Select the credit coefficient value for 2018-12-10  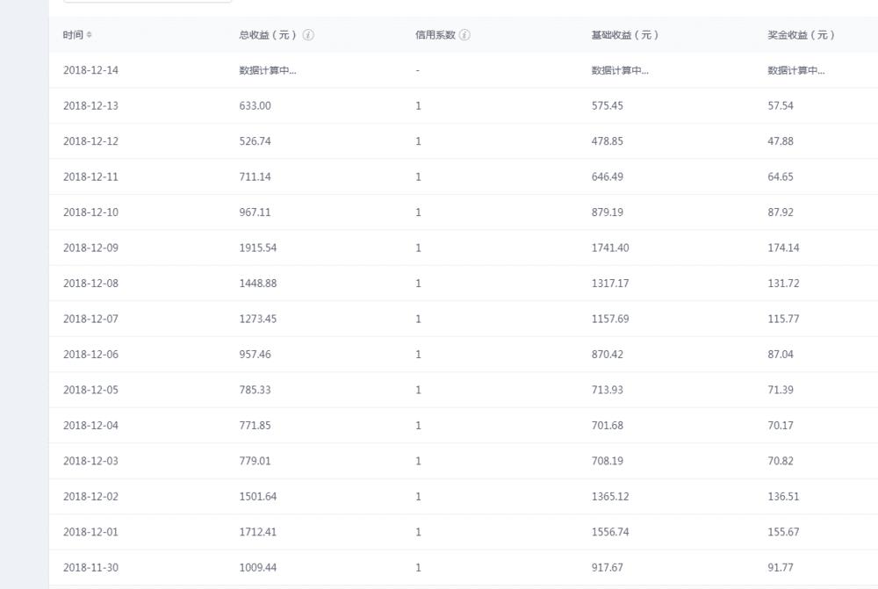tap(418, 212)
